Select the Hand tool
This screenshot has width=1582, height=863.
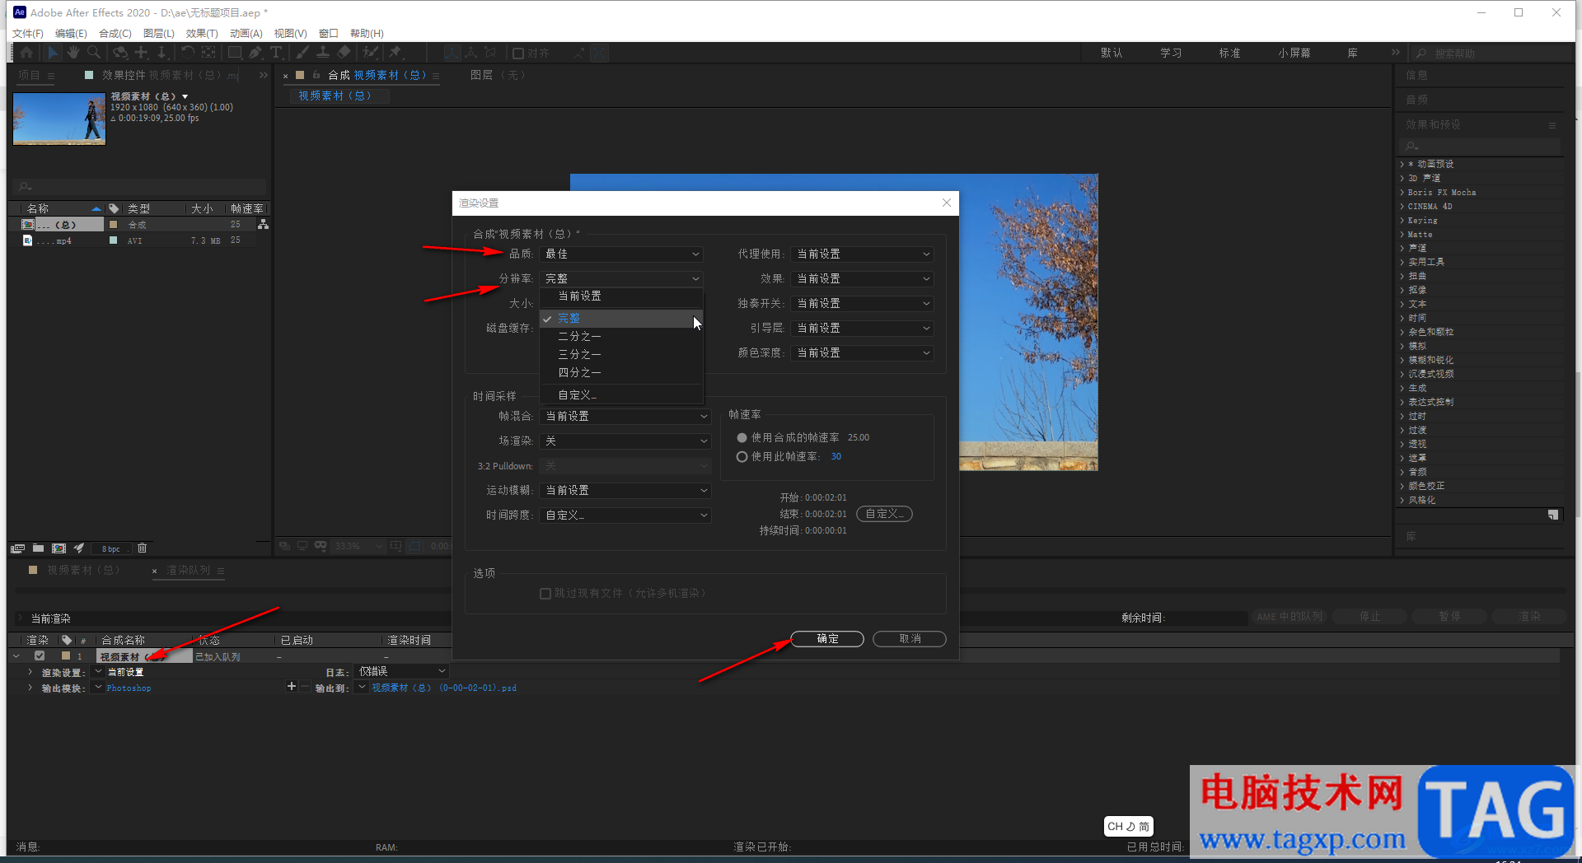[73, 53]
